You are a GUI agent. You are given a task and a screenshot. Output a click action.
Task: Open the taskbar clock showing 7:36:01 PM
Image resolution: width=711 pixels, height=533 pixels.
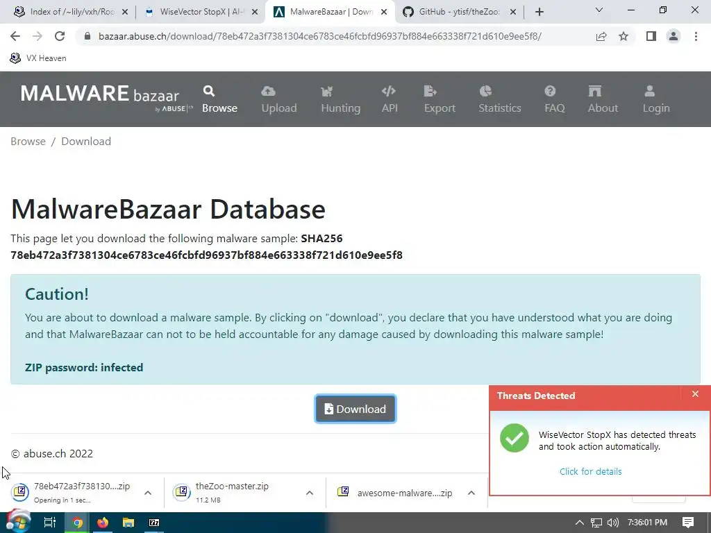(x=647, y=523)
